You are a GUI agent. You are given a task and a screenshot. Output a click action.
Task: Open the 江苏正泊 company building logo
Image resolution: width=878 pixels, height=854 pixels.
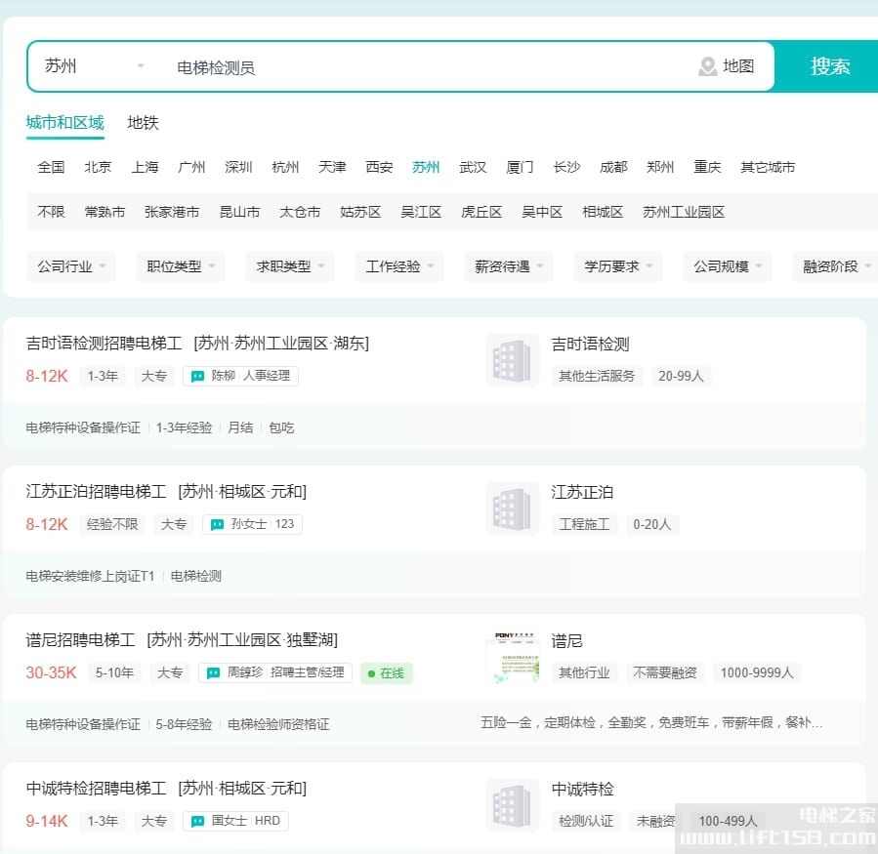click(x=512, y=509)
